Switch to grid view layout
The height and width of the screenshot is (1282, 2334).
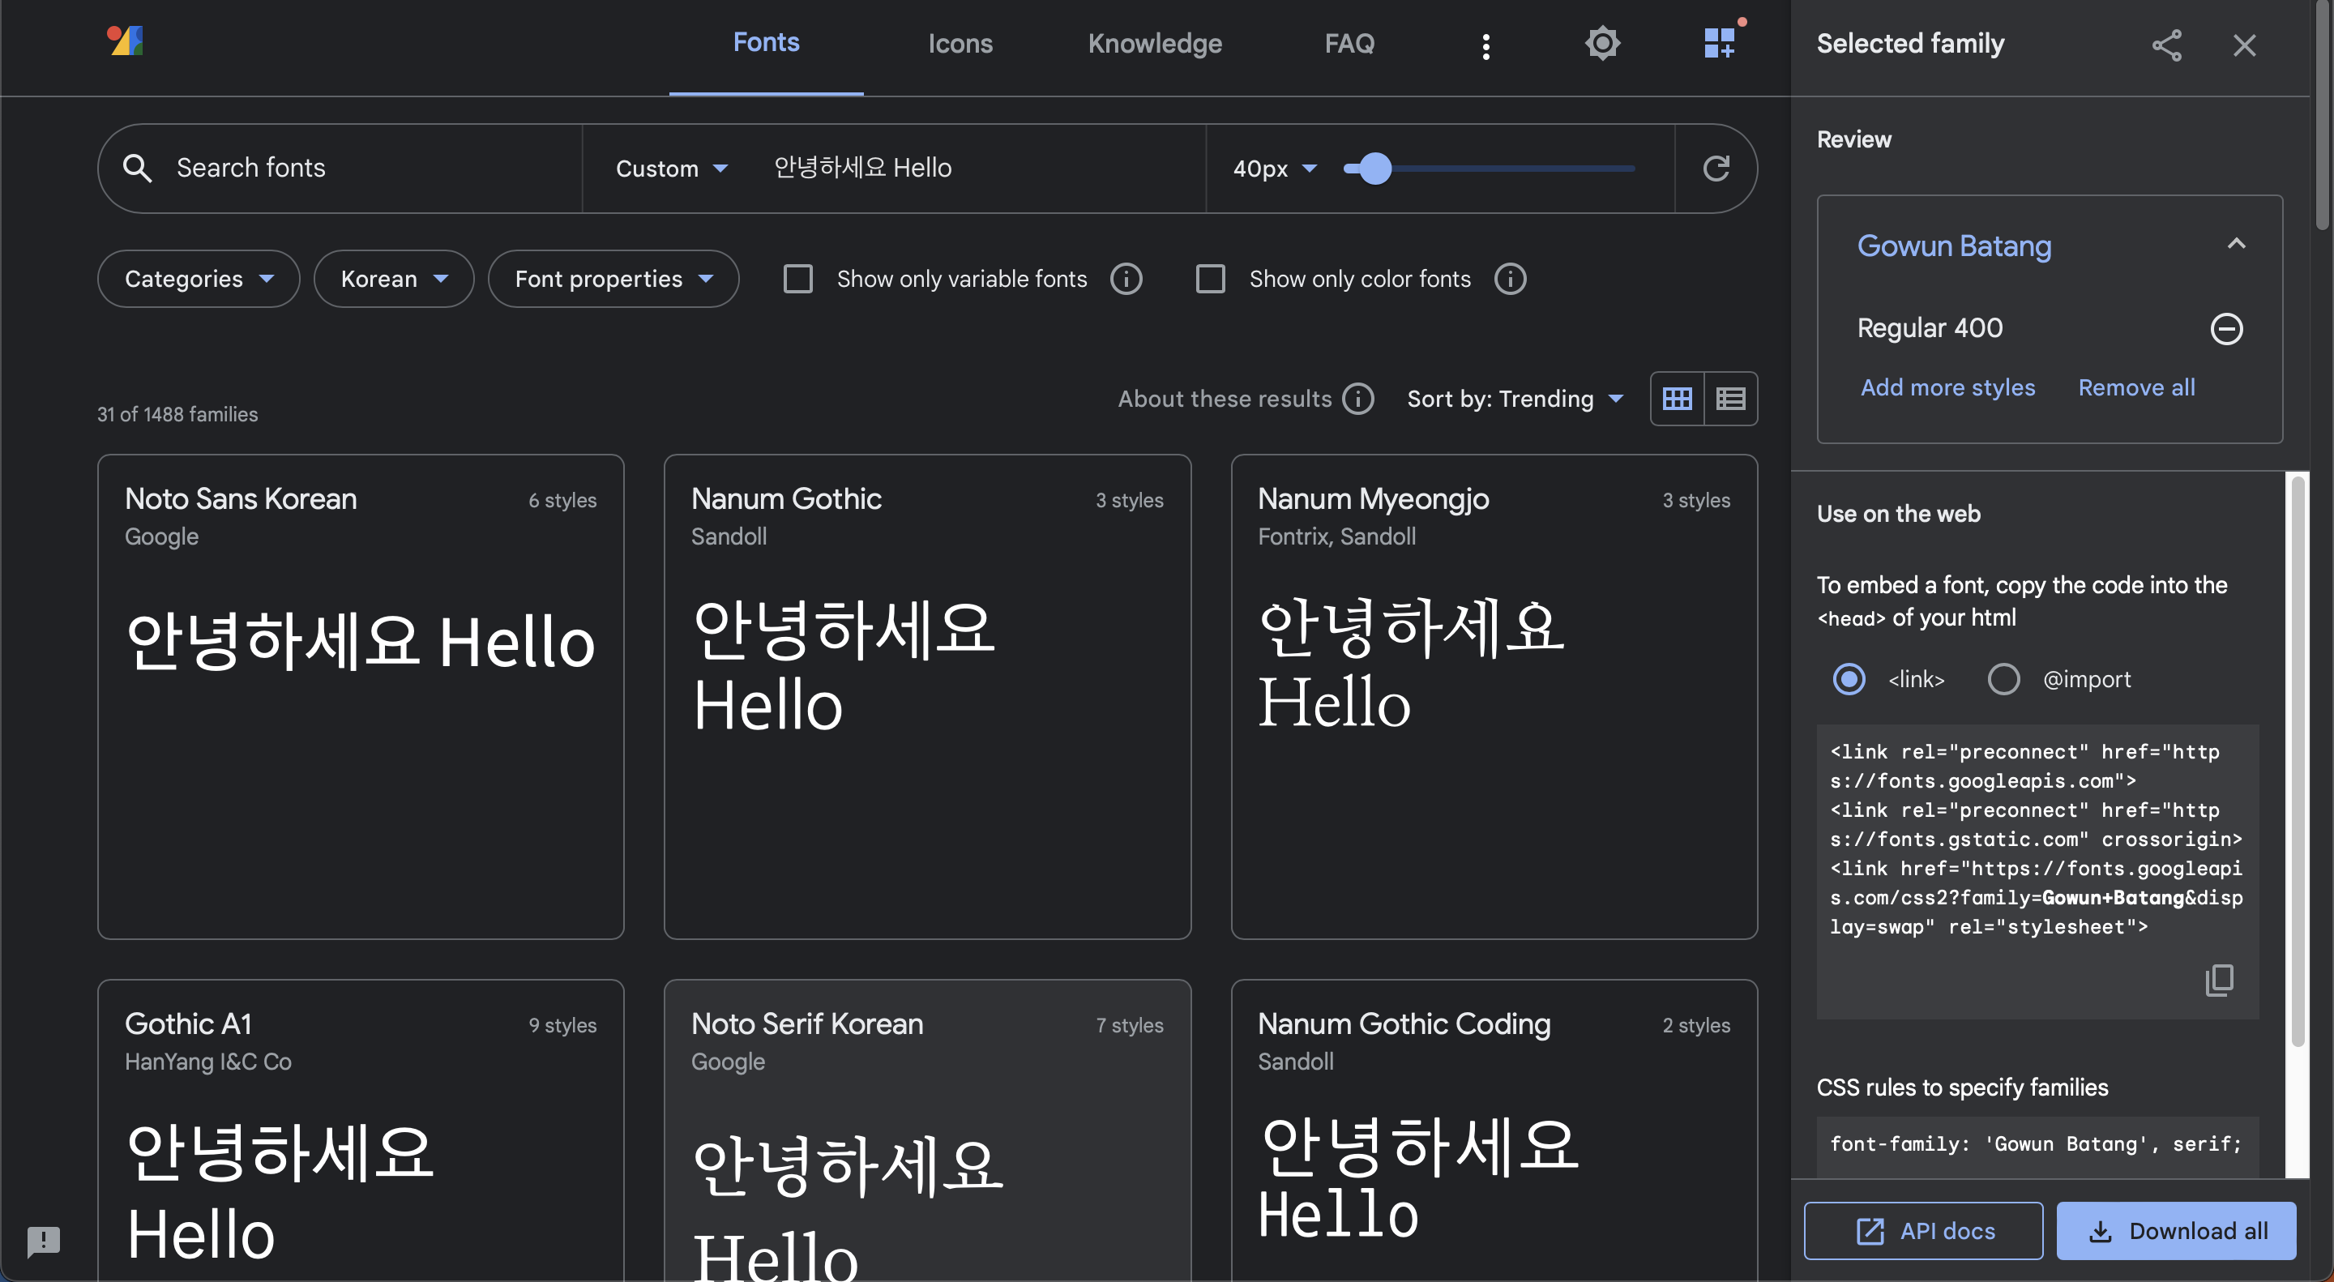coord(1677,399)
